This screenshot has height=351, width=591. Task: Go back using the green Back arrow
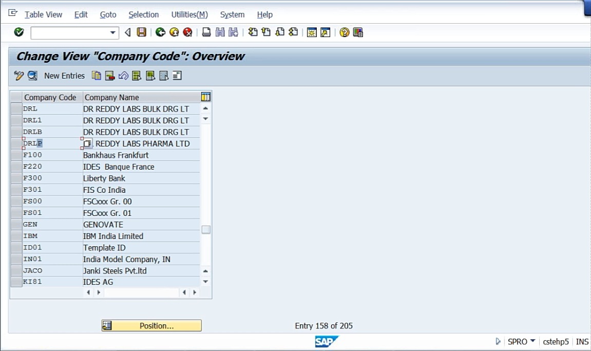(x=161, y=32)
